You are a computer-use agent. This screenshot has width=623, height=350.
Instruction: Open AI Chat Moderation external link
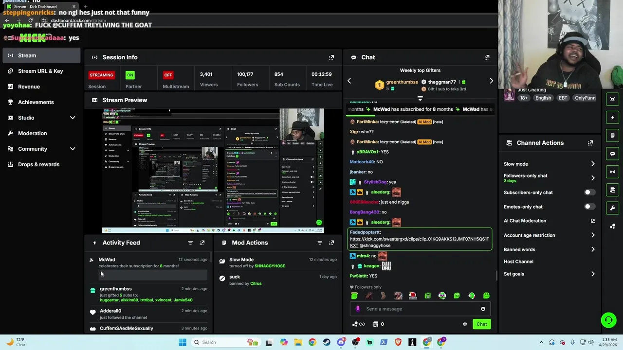(593, 221)
